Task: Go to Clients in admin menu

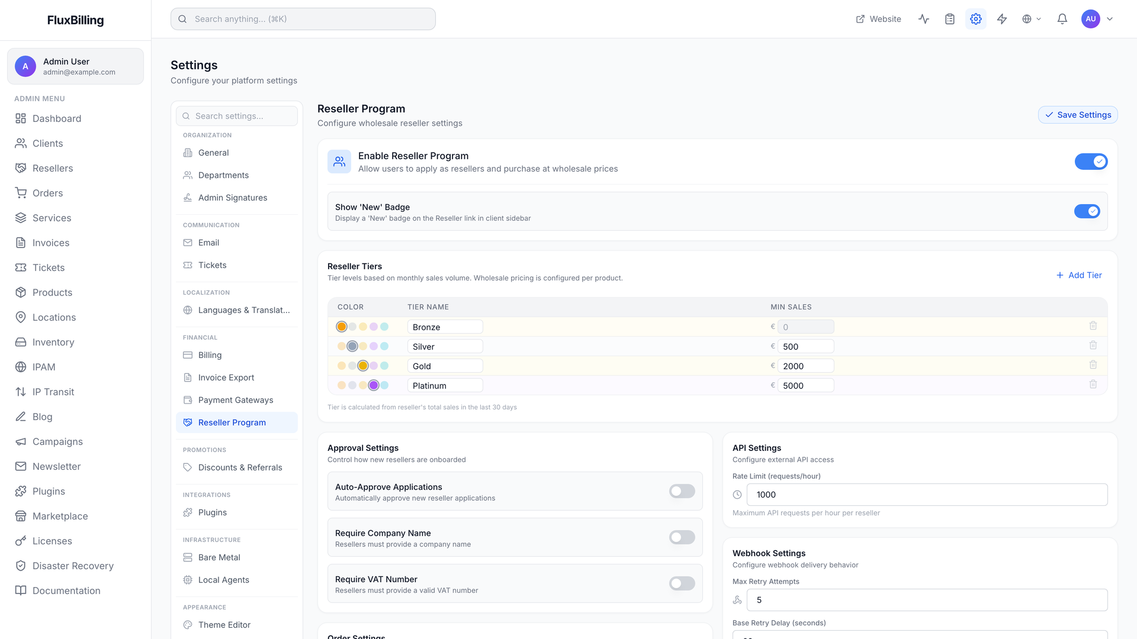Action: (x=76, y=143)
